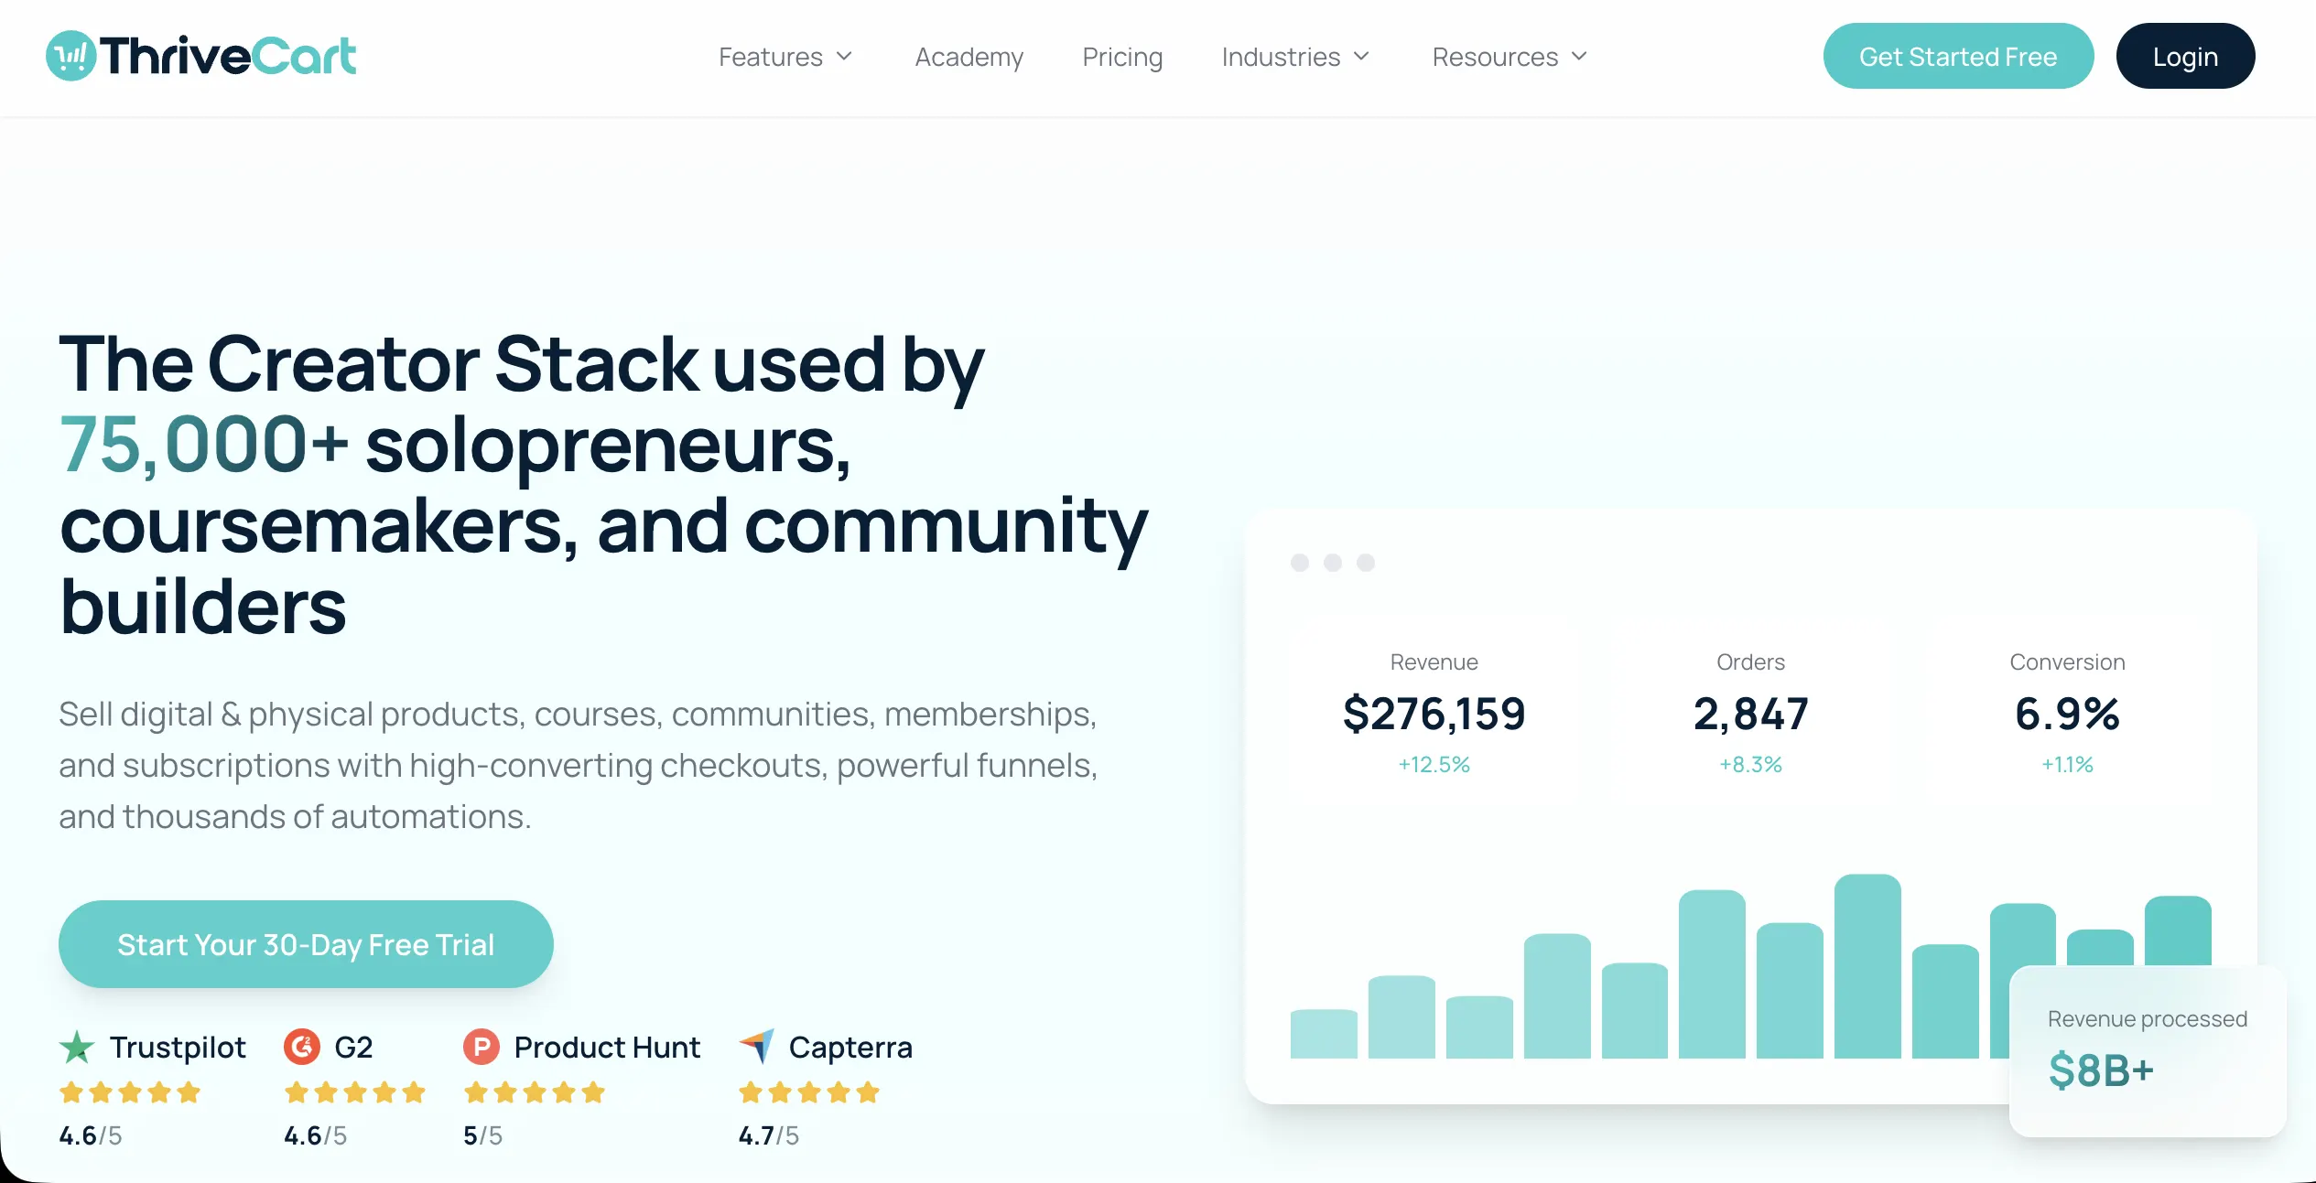Click the 5/5 Product Hunt score
Viewport: 2316px width, 1183px height.
482,1135
